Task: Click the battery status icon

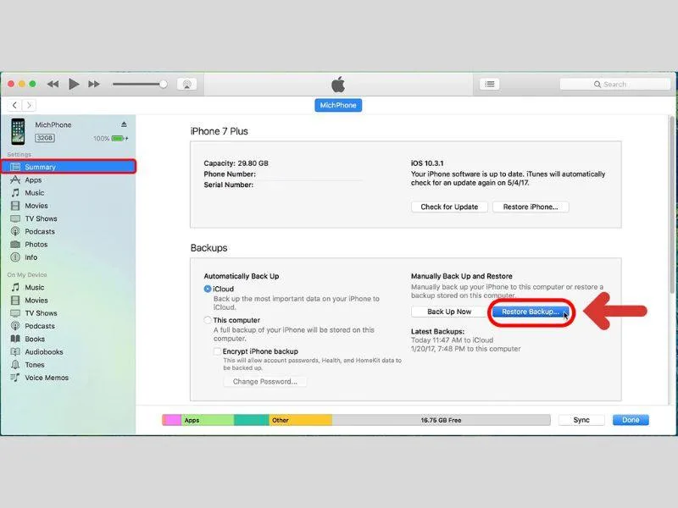Action: click(119, 138)
